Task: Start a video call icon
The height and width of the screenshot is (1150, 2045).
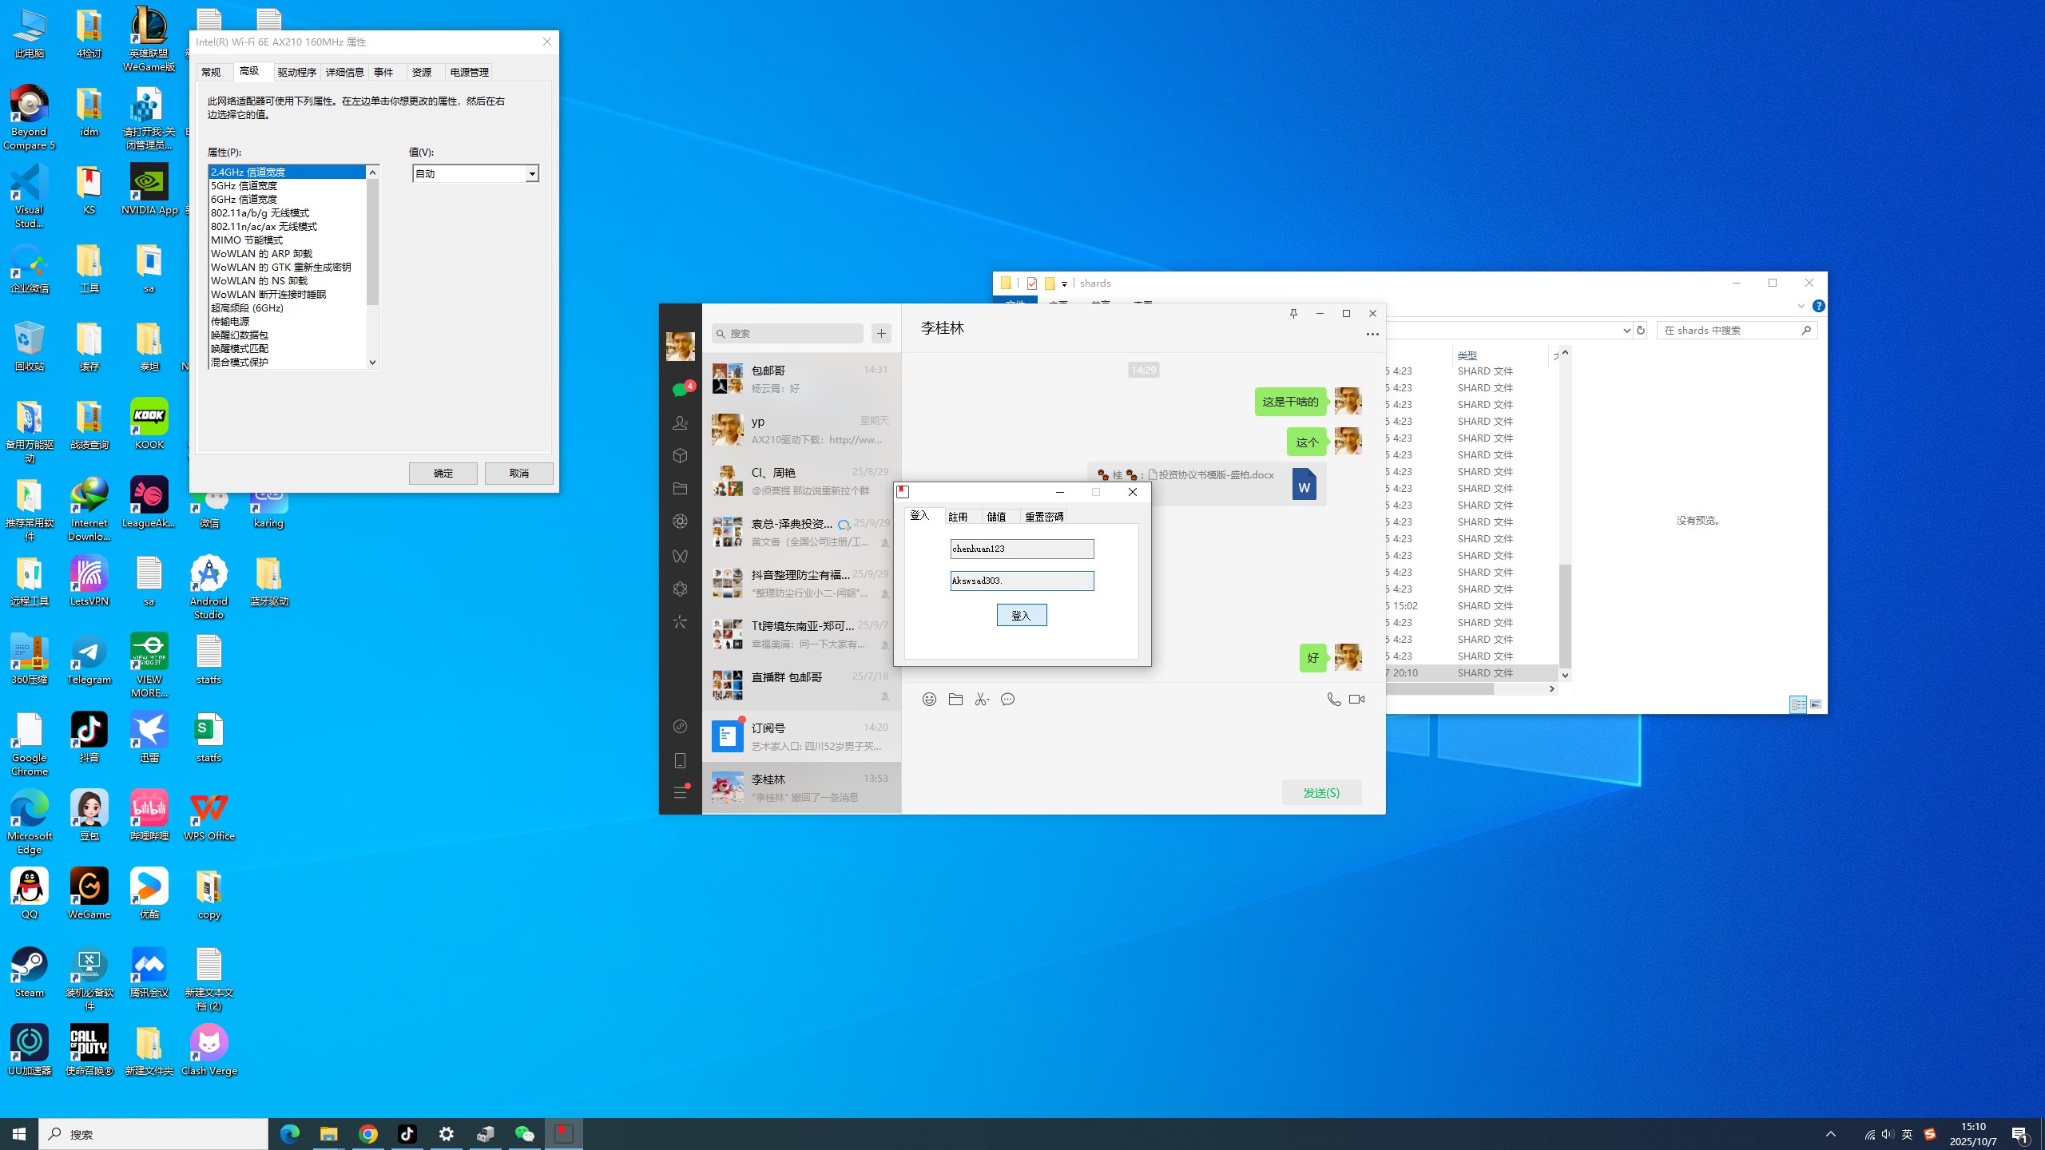Action: [x=1356, y=700]
